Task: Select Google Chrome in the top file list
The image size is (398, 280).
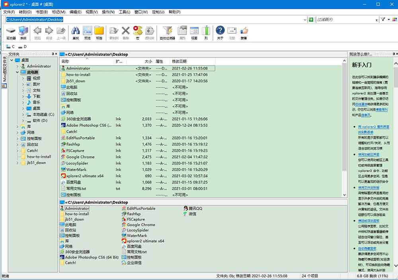Action: point(80,157)
